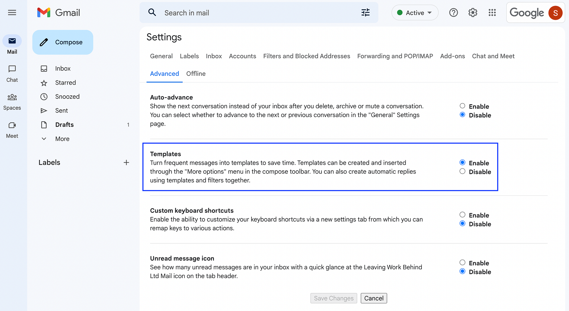The width and height of the screenshot is (569, 311).
Task: Navigate to the Inbox tab
Action: coord(214,56)
